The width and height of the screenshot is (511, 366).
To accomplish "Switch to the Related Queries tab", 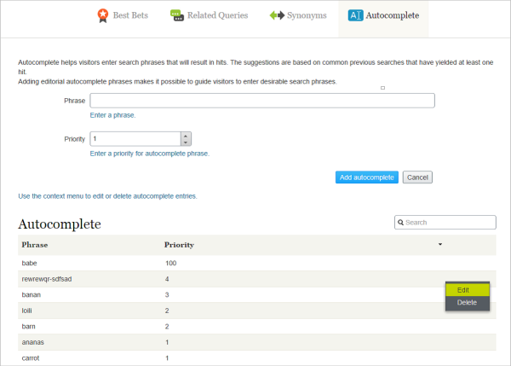I will coord(217,15).
